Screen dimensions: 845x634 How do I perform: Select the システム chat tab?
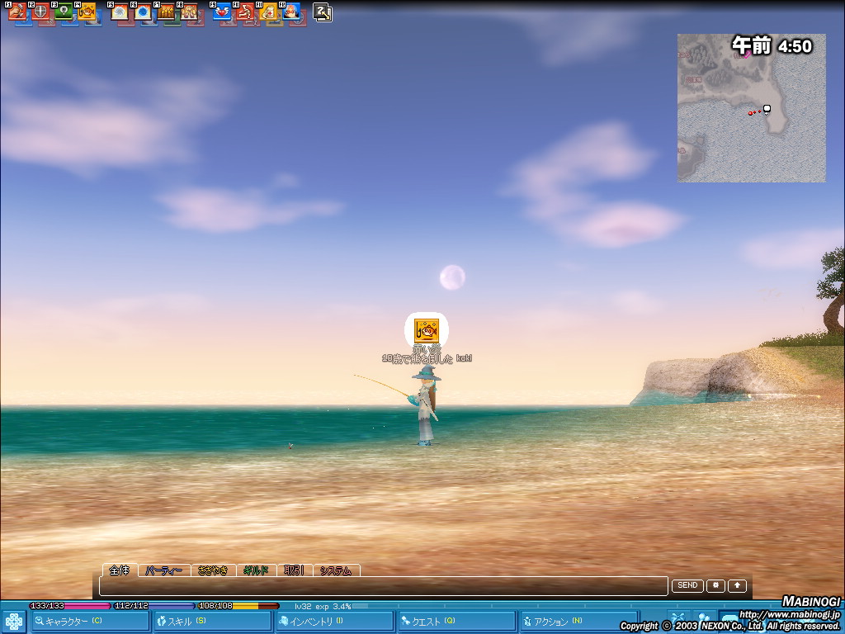(x=336, y=570)
